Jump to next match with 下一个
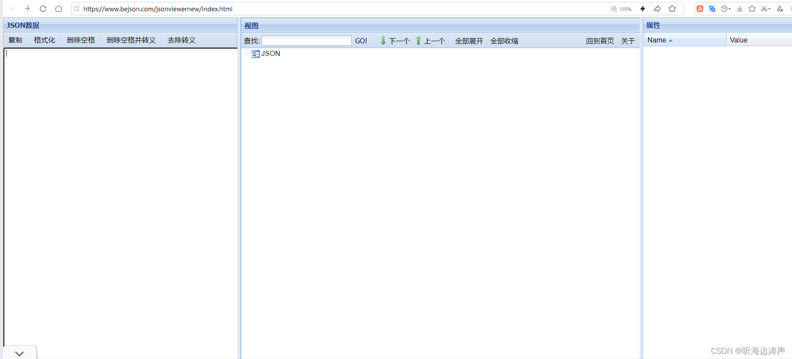Viewport: 792px width, 359px height. click(x=399, y=41)
